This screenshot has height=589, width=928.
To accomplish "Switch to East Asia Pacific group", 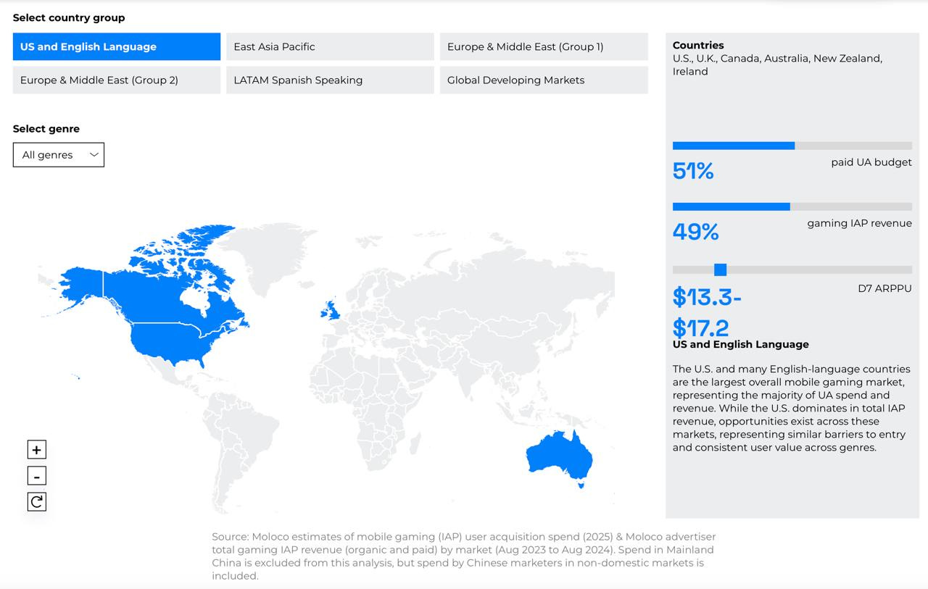I will point(330,46).
